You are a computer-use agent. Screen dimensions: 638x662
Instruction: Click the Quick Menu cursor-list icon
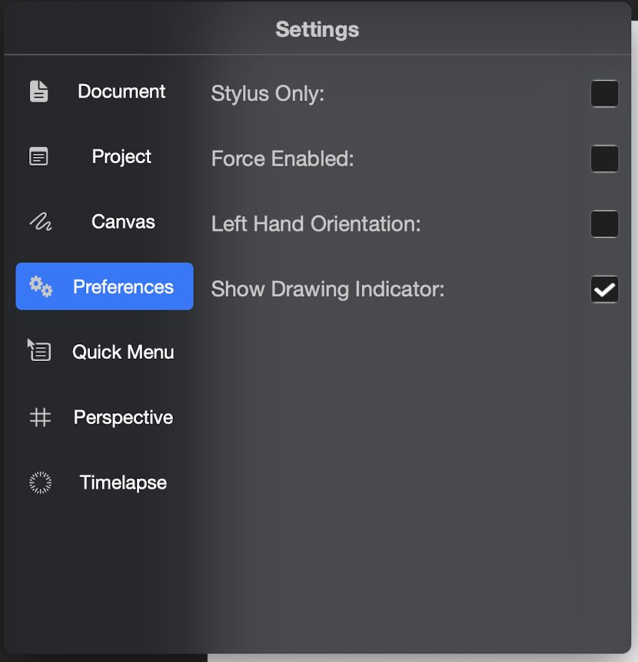tap(39, 351)
